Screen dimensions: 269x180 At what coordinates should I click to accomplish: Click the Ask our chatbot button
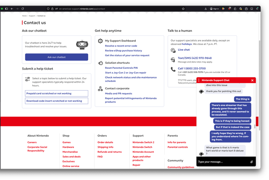(x=57, y=57)
